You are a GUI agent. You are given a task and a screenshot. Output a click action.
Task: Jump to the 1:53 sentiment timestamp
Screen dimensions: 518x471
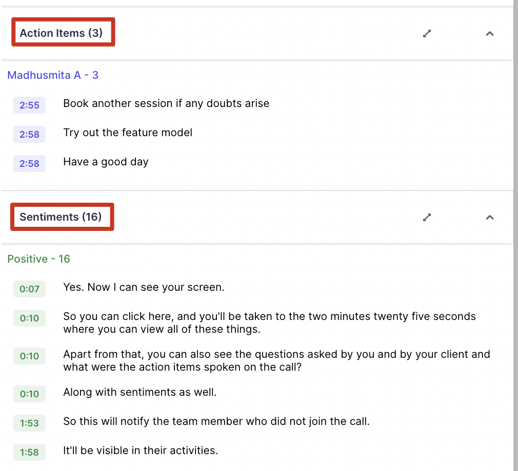point(29,423)
